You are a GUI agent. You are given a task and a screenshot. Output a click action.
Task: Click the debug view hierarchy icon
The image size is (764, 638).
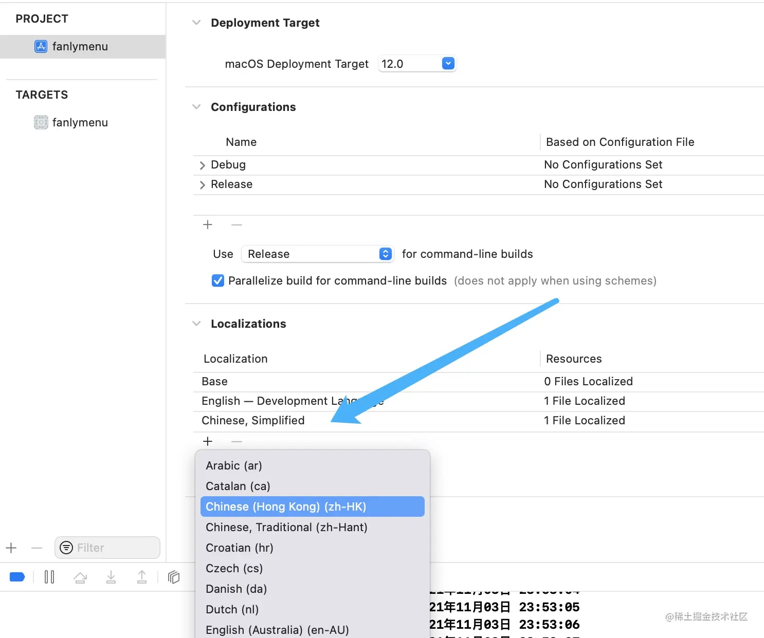point(174,577)
